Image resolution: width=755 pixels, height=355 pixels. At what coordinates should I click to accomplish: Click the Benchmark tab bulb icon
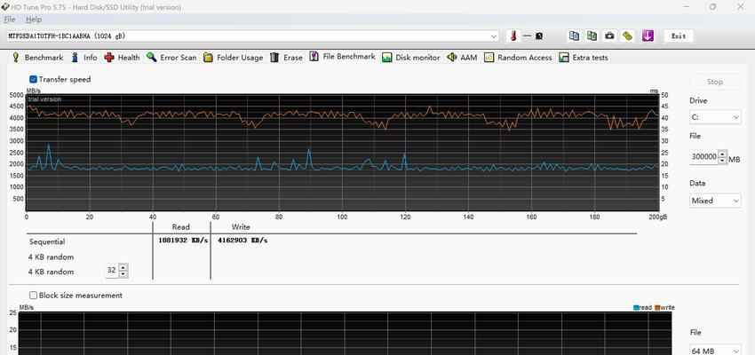[x=16, y=57]
